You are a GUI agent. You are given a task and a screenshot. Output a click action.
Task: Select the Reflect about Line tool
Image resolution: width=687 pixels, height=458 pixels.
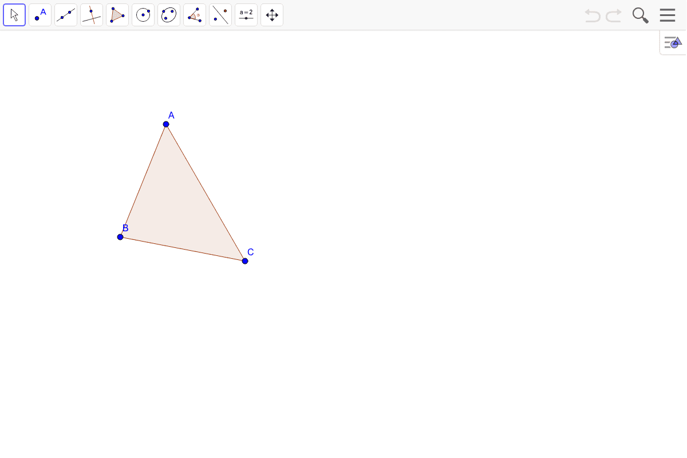(220, 15)
